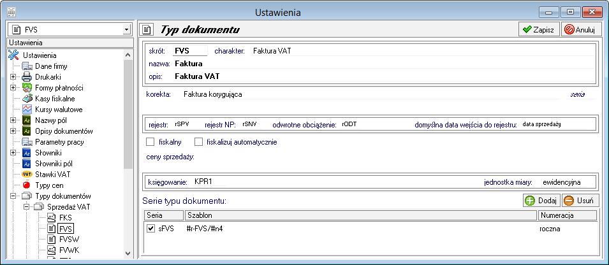Click the Nazwy pól icon
This screenshot has height=265, width=609.
tap(27, 120)
